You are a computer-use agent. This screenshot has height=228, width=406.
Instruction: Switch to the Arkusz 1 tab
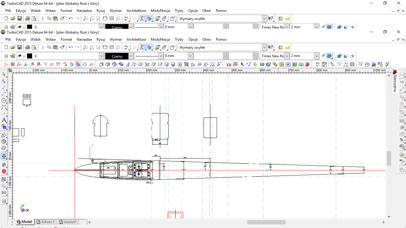46,222
